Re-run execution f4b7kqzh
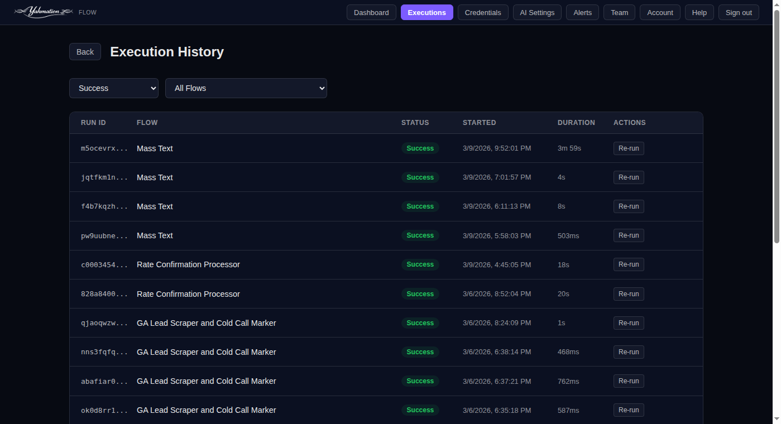781x424 pixels. (x=629, y=206)
